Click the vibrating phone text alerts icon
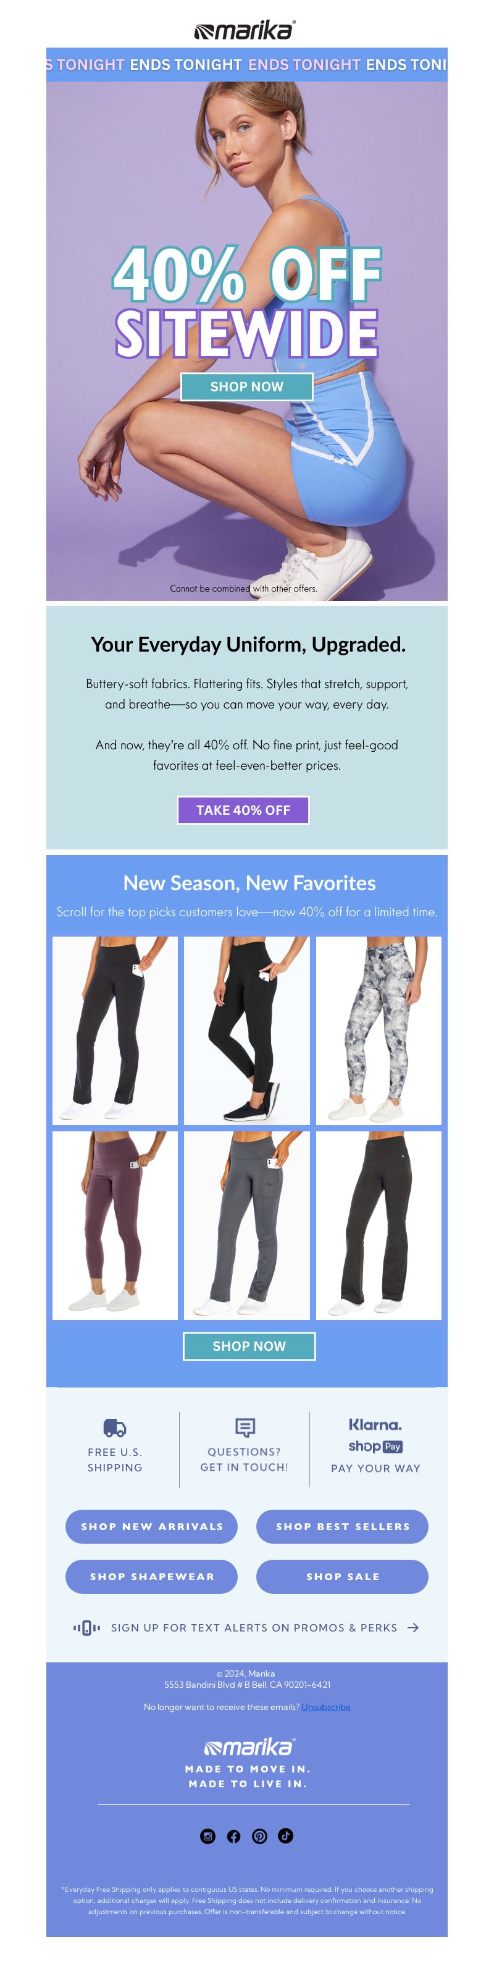This screenshot has height=1961, width=494. coord(86,1628)
